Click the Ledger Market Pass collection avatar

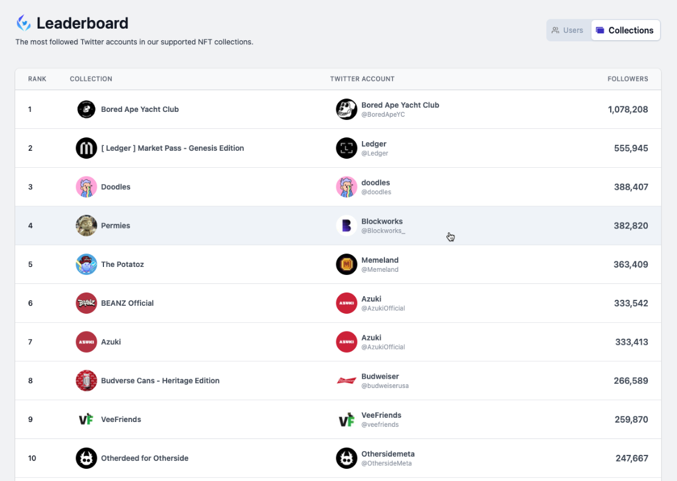click(86, 148)
